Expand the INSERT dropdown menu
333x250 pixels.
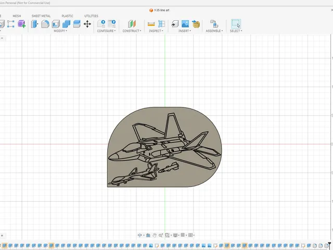coord(185,31)
